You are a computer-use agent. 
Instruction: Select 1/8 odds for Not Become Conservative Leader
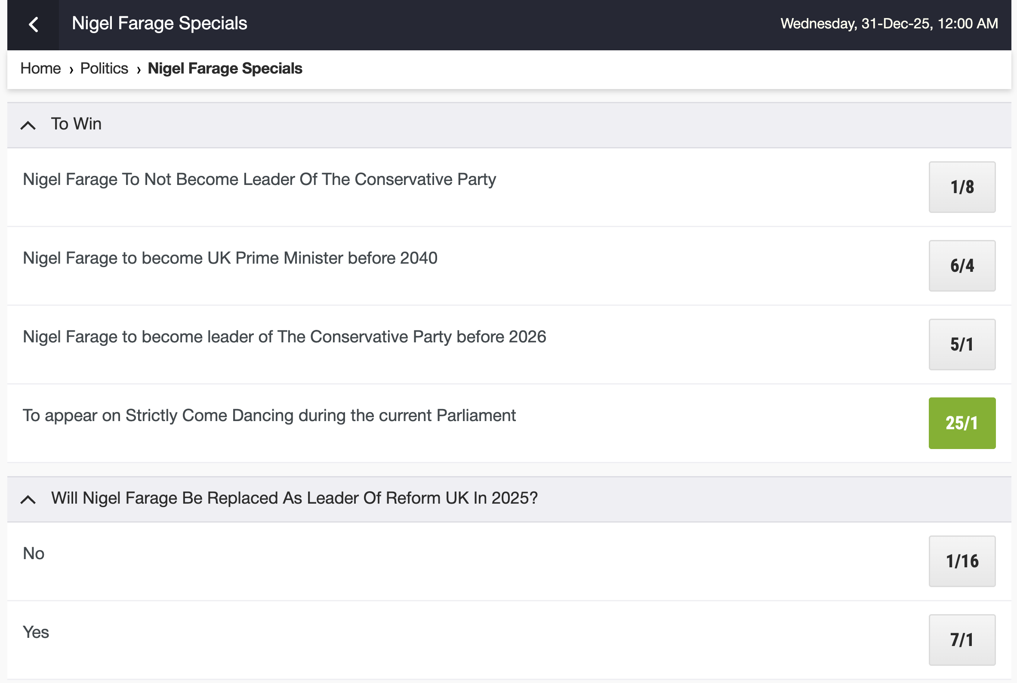[962, 187]
